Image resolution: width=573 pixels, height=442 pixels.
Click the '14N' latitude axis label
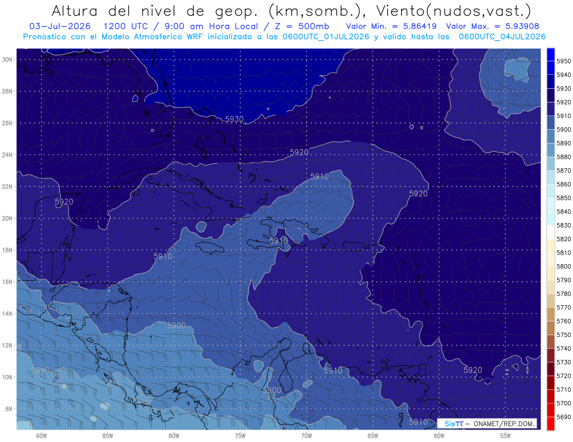click(8, 314)
